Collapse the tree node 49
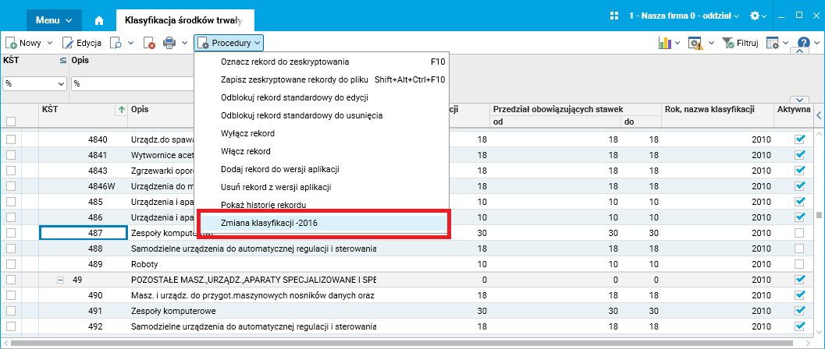Viewport: 825px width, 349px height. click(x=60, y=280)
